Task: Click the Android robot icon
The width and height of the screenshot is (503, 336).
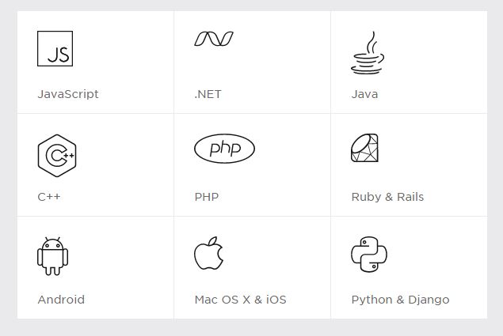Action: pos(52,256)
